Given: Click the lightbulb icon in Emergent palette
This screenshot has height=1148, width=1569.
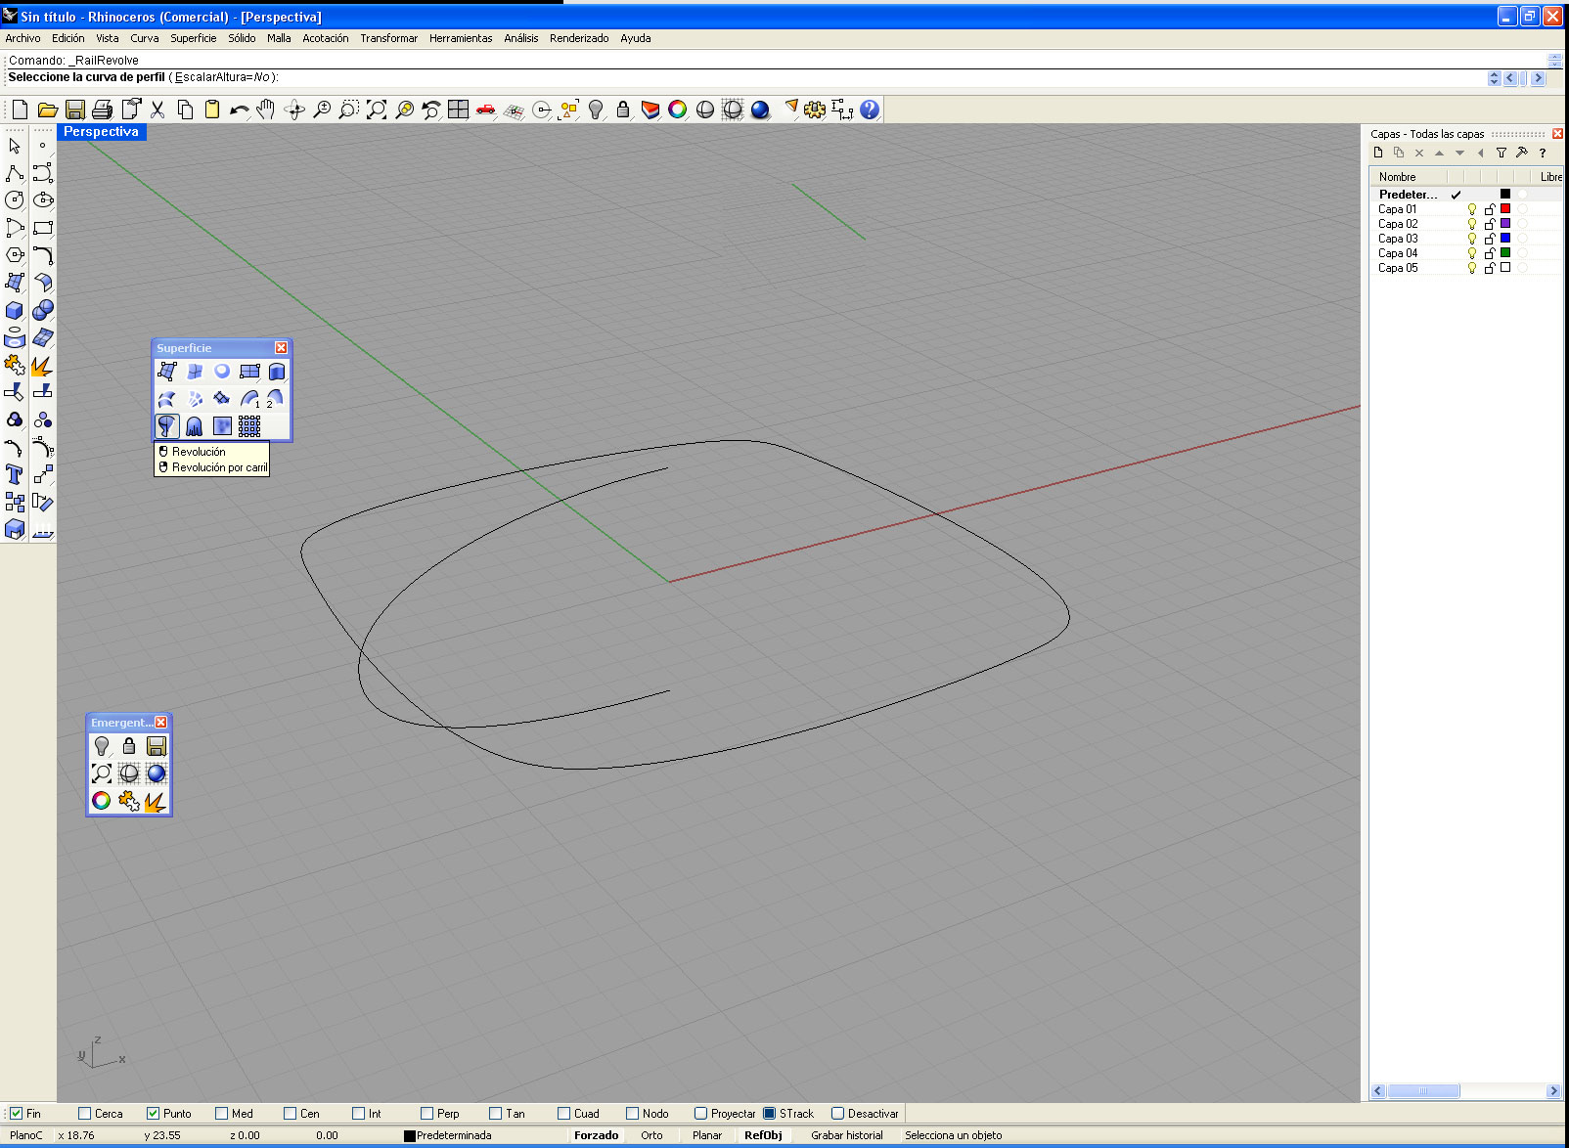Looking at the screenshot, I should click(102, 746).
